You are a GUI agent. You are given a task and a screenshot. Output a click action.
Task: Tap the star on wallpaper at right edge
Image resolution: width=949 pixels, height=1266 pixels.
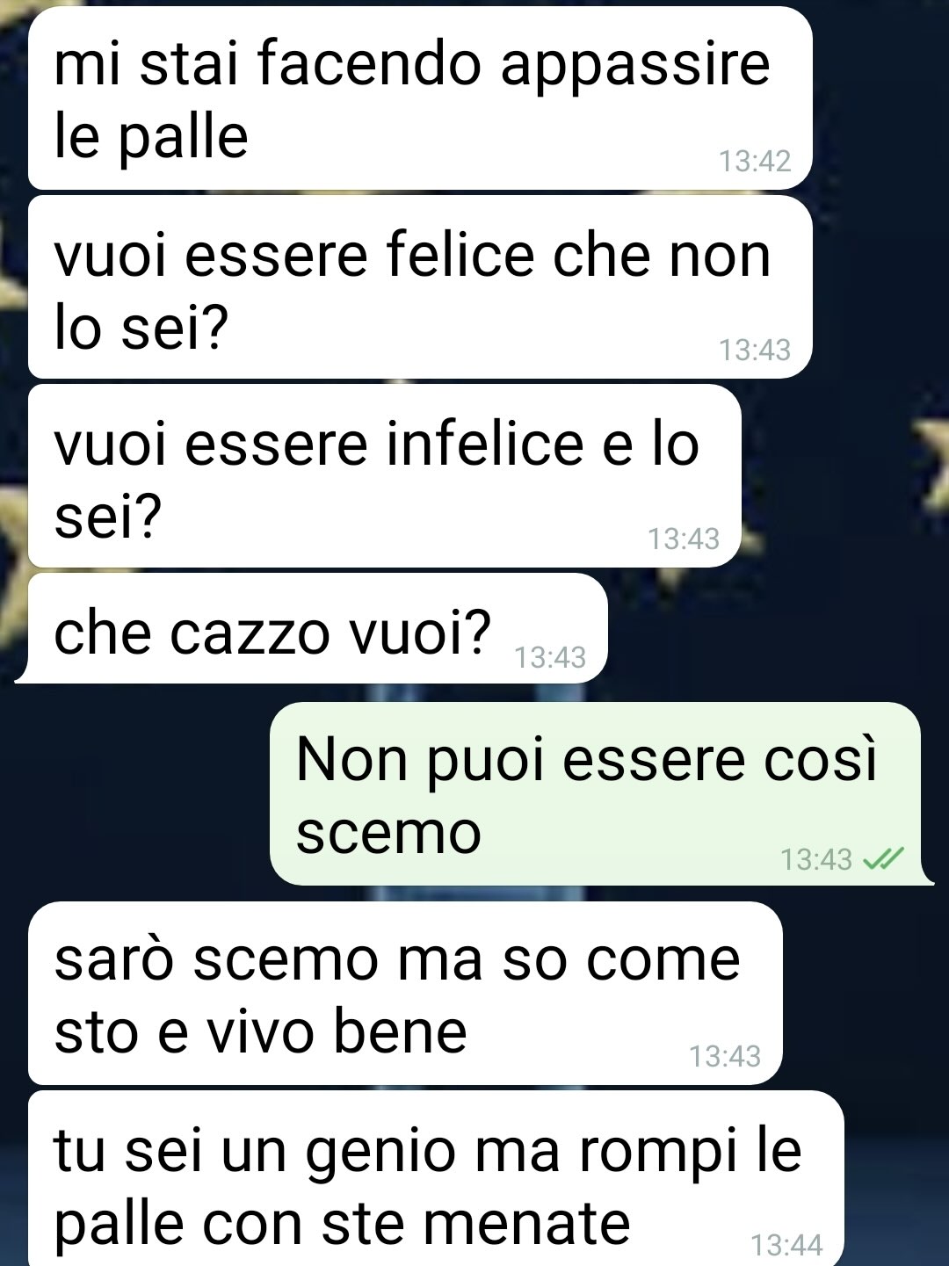[931, 461]
